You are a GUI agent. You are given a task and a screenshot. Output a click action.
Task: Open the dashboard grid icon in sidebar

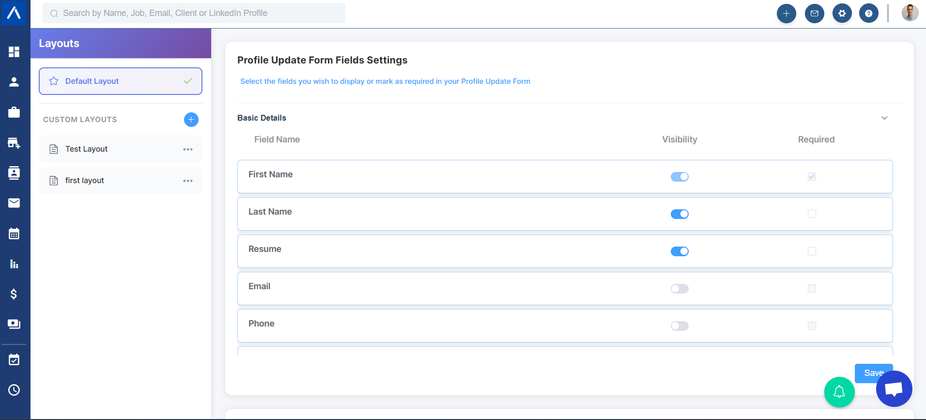[14, 52]
